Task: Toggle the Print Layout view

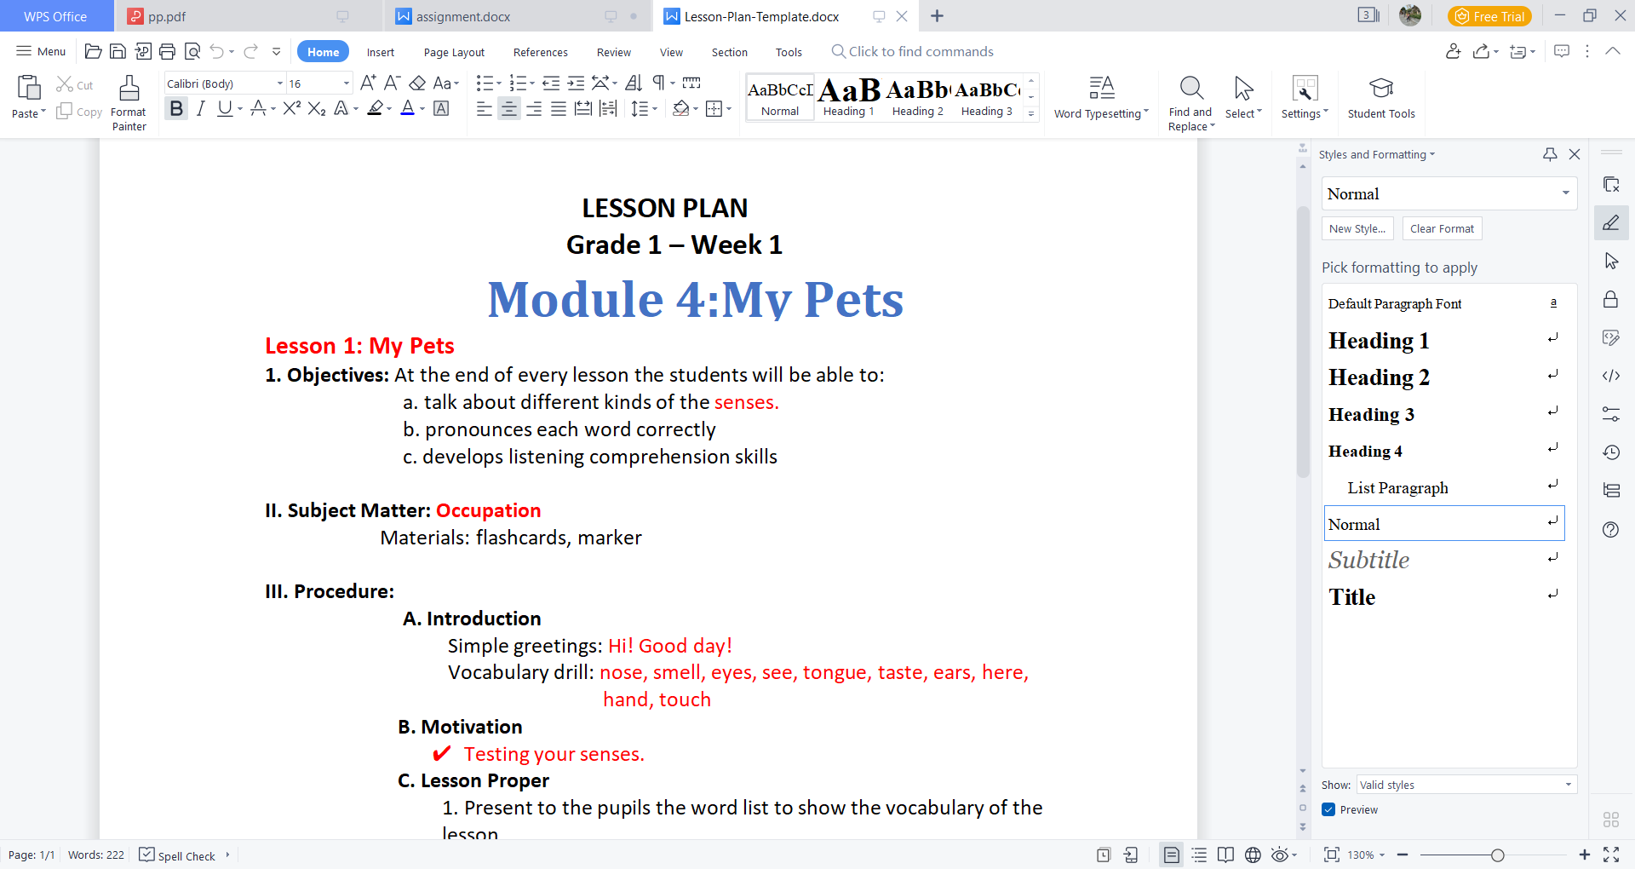Action: (1172, 855)
